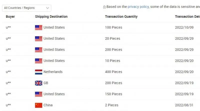Click the Transaction Date column header
Image resolution: width=200 pixels, height=111 pixels.
[187, 16]
